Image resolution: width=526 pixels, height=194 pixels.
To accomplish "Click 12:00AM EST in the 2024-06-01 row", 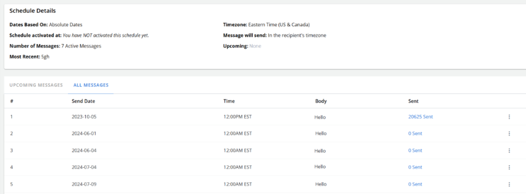I will point(237,134).
